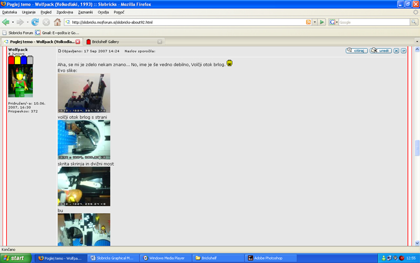Open the forward button history dropdown
Image resolution: width=420 pixels, height=263 pixels.
tap(27, 22)
